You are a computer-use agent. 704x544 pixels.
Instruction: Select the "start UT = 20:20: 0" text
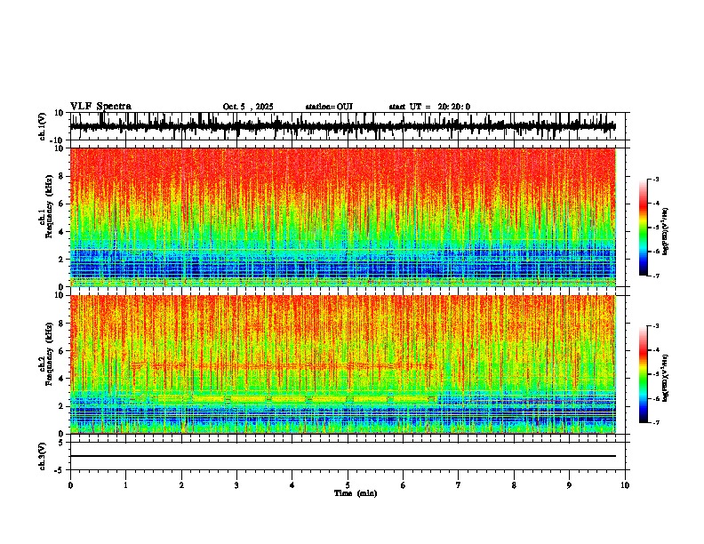coord(429,107)
